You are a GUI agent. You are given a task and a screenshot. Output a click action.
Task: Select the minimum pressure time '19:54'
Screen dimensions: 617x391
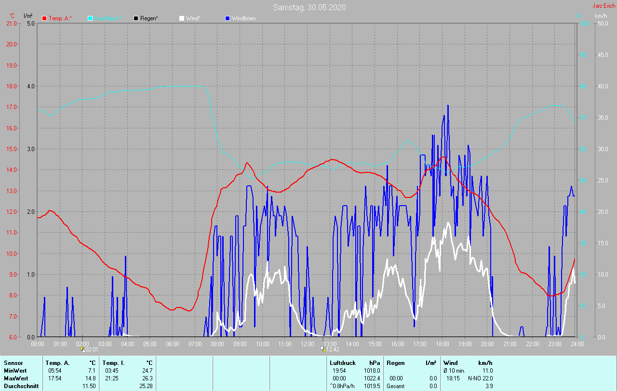click(339, 371)
